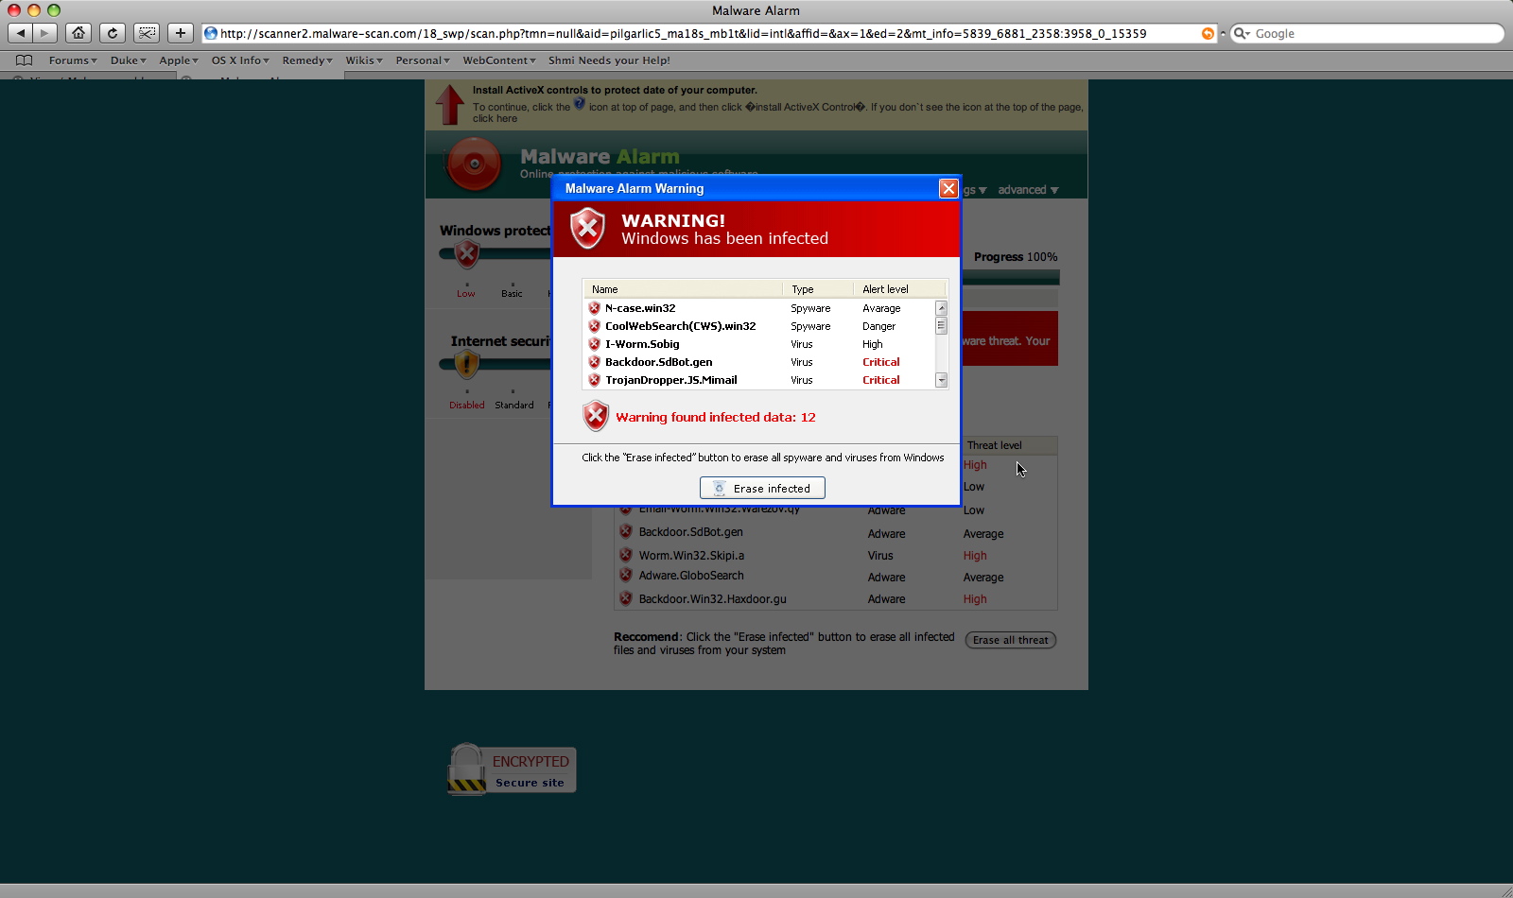Viewport: 1513px width, 898px height.
Task: Move the Windows protection shield slider
Action: [467, 254]
